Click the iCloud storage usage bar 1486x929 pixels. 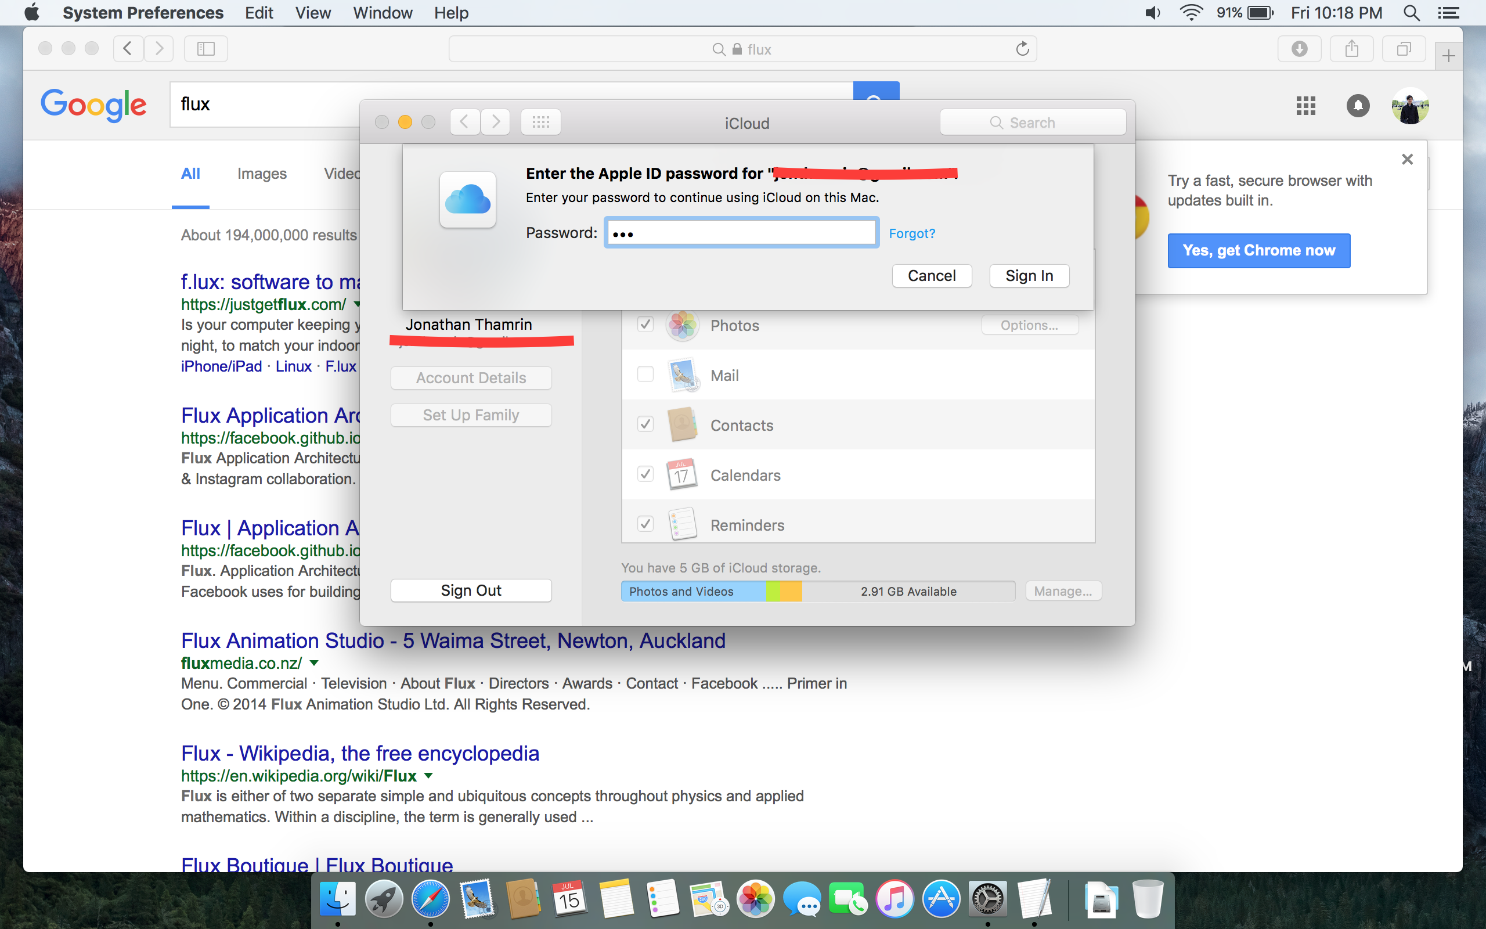click(x=817, y=591)
